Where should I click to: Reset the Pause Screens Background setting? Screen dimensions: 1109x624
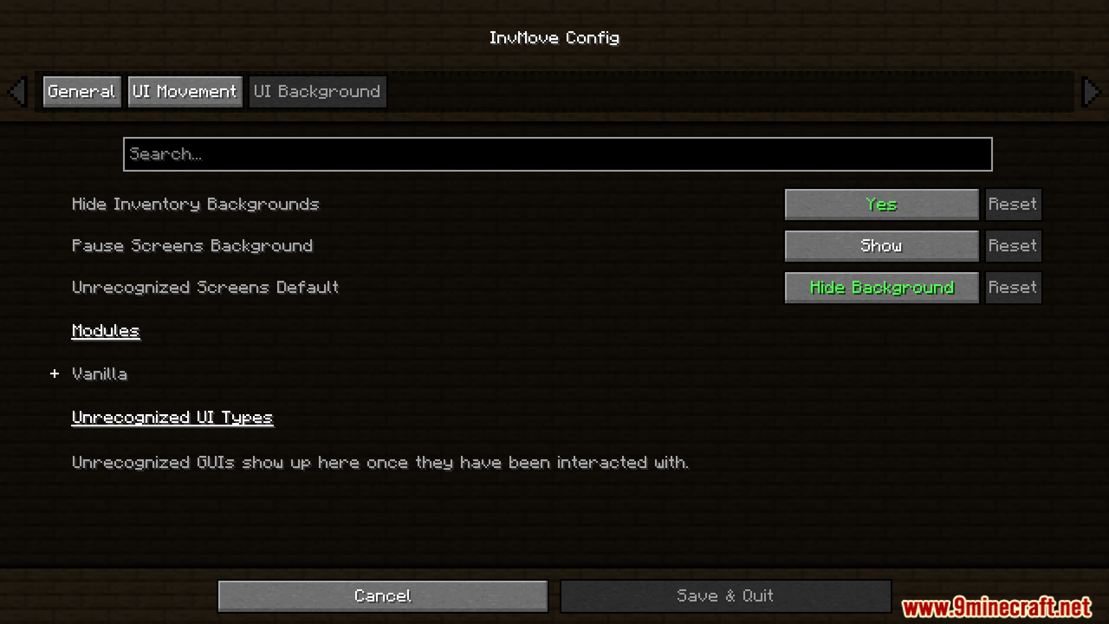click(1013, 246)
